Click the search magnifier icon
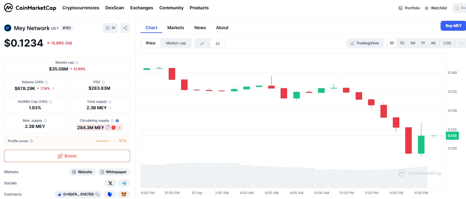Screen dimensions: 466x199 click(457, 8)
